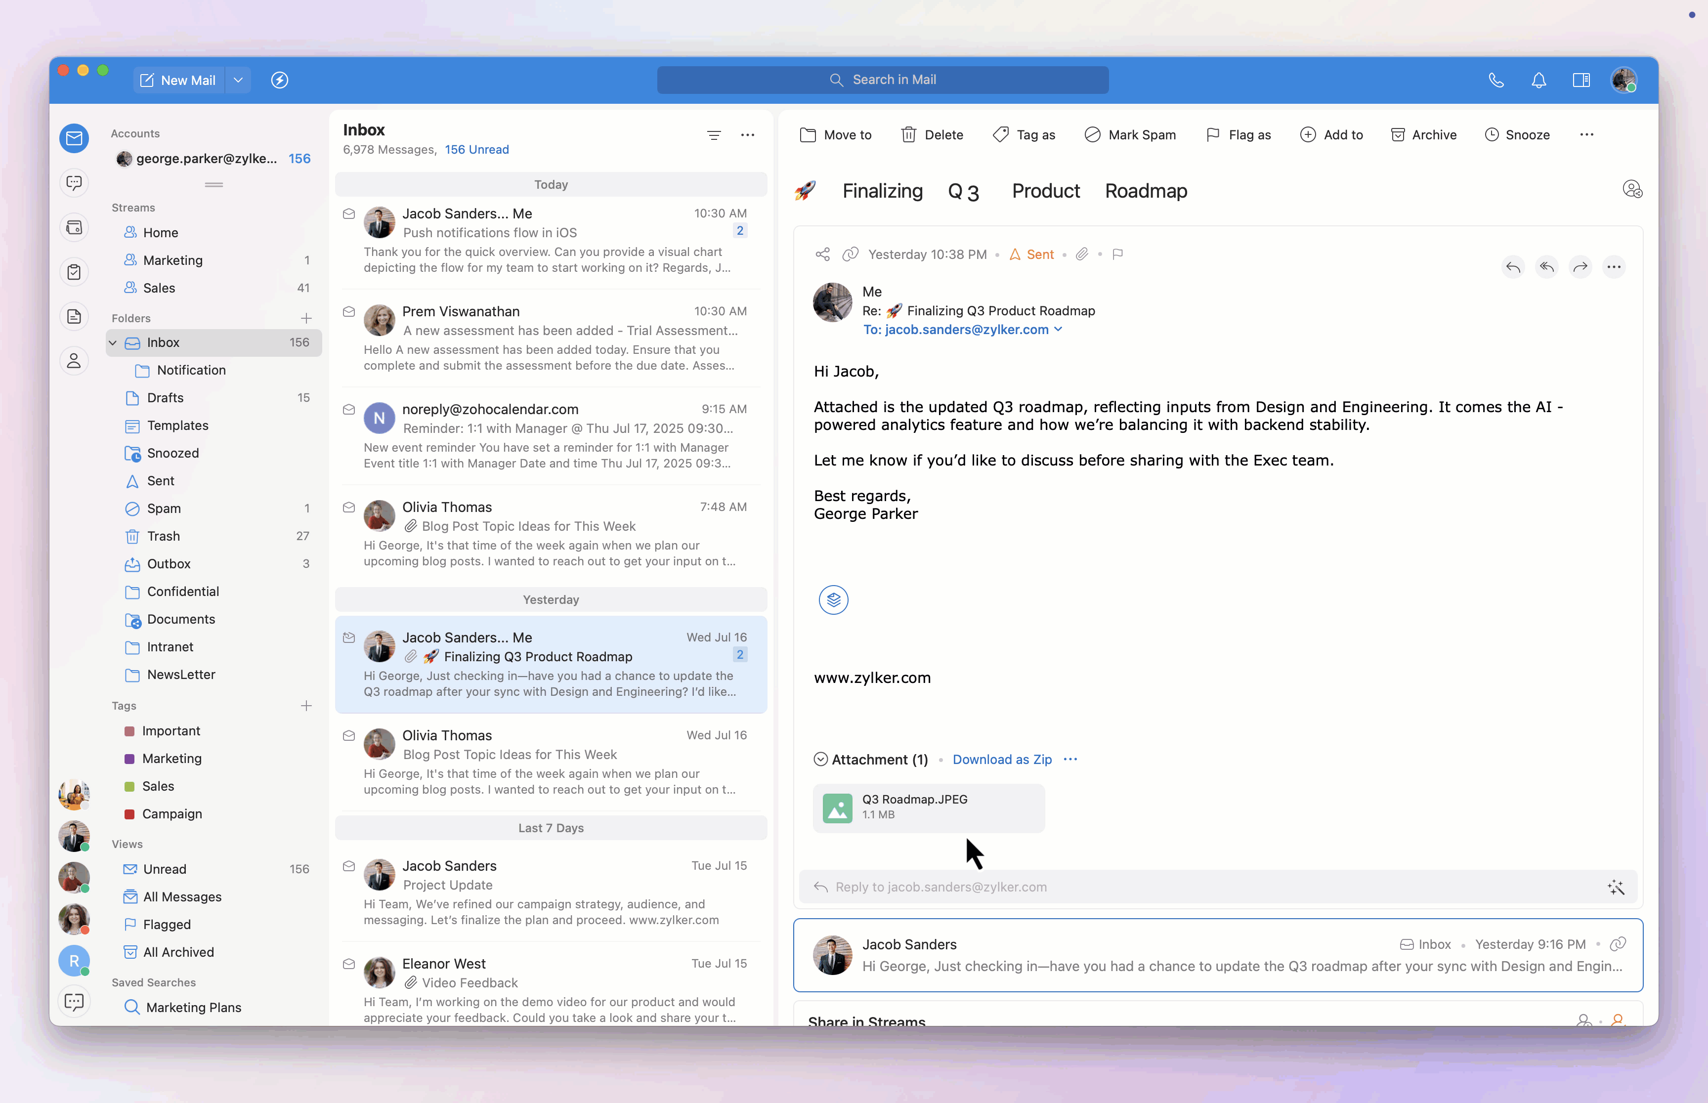Image resolution: width=1708 pixels, height=1103 pixels.
Task: Open Move to toolbar option
Action: coord(835,134)
